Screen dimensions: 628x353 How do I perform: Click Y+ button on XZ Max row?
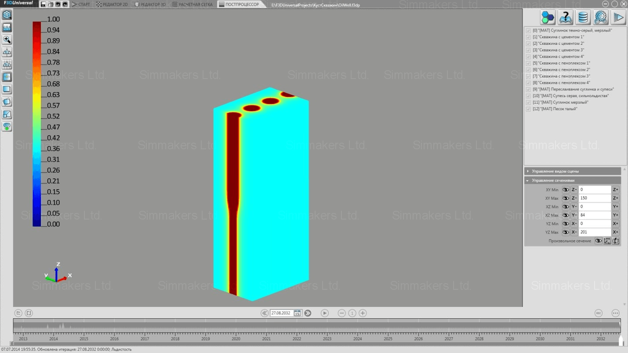616,215
